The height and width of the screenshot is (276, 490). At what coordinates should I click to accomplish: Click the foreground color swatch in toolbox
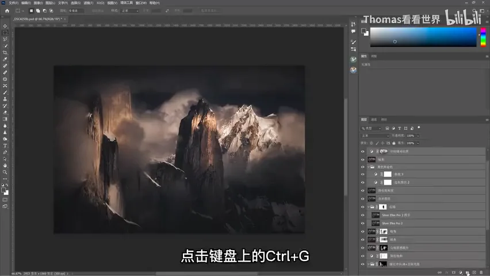[3, 190]
